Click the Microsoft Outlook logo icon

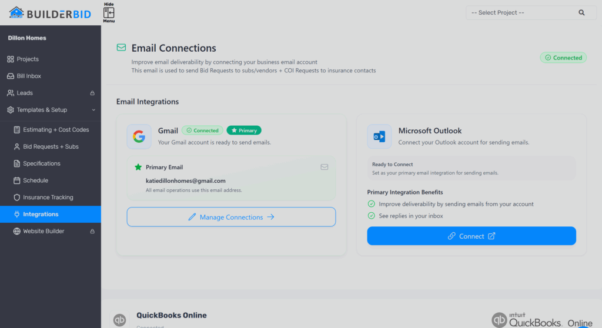click(x=379, y=137)
